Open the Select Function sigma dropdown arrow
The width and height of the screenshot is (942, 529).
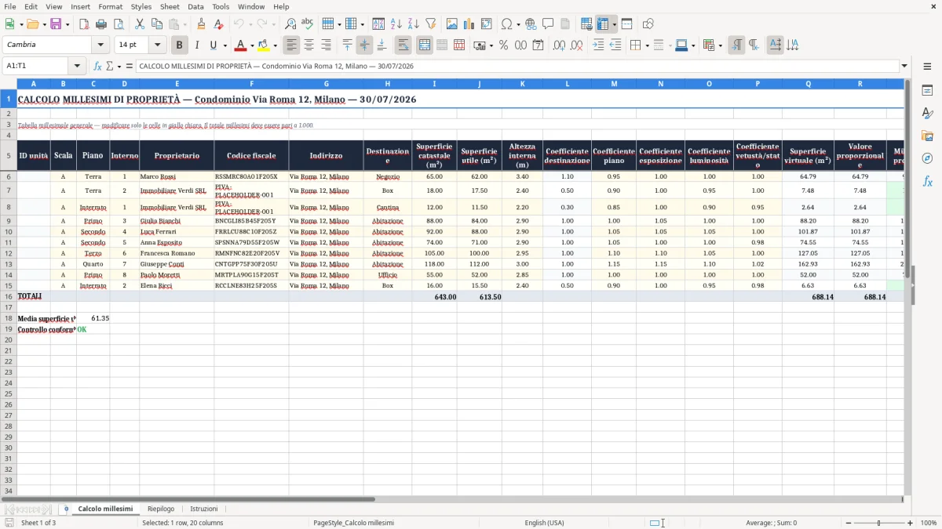(119, 66)
